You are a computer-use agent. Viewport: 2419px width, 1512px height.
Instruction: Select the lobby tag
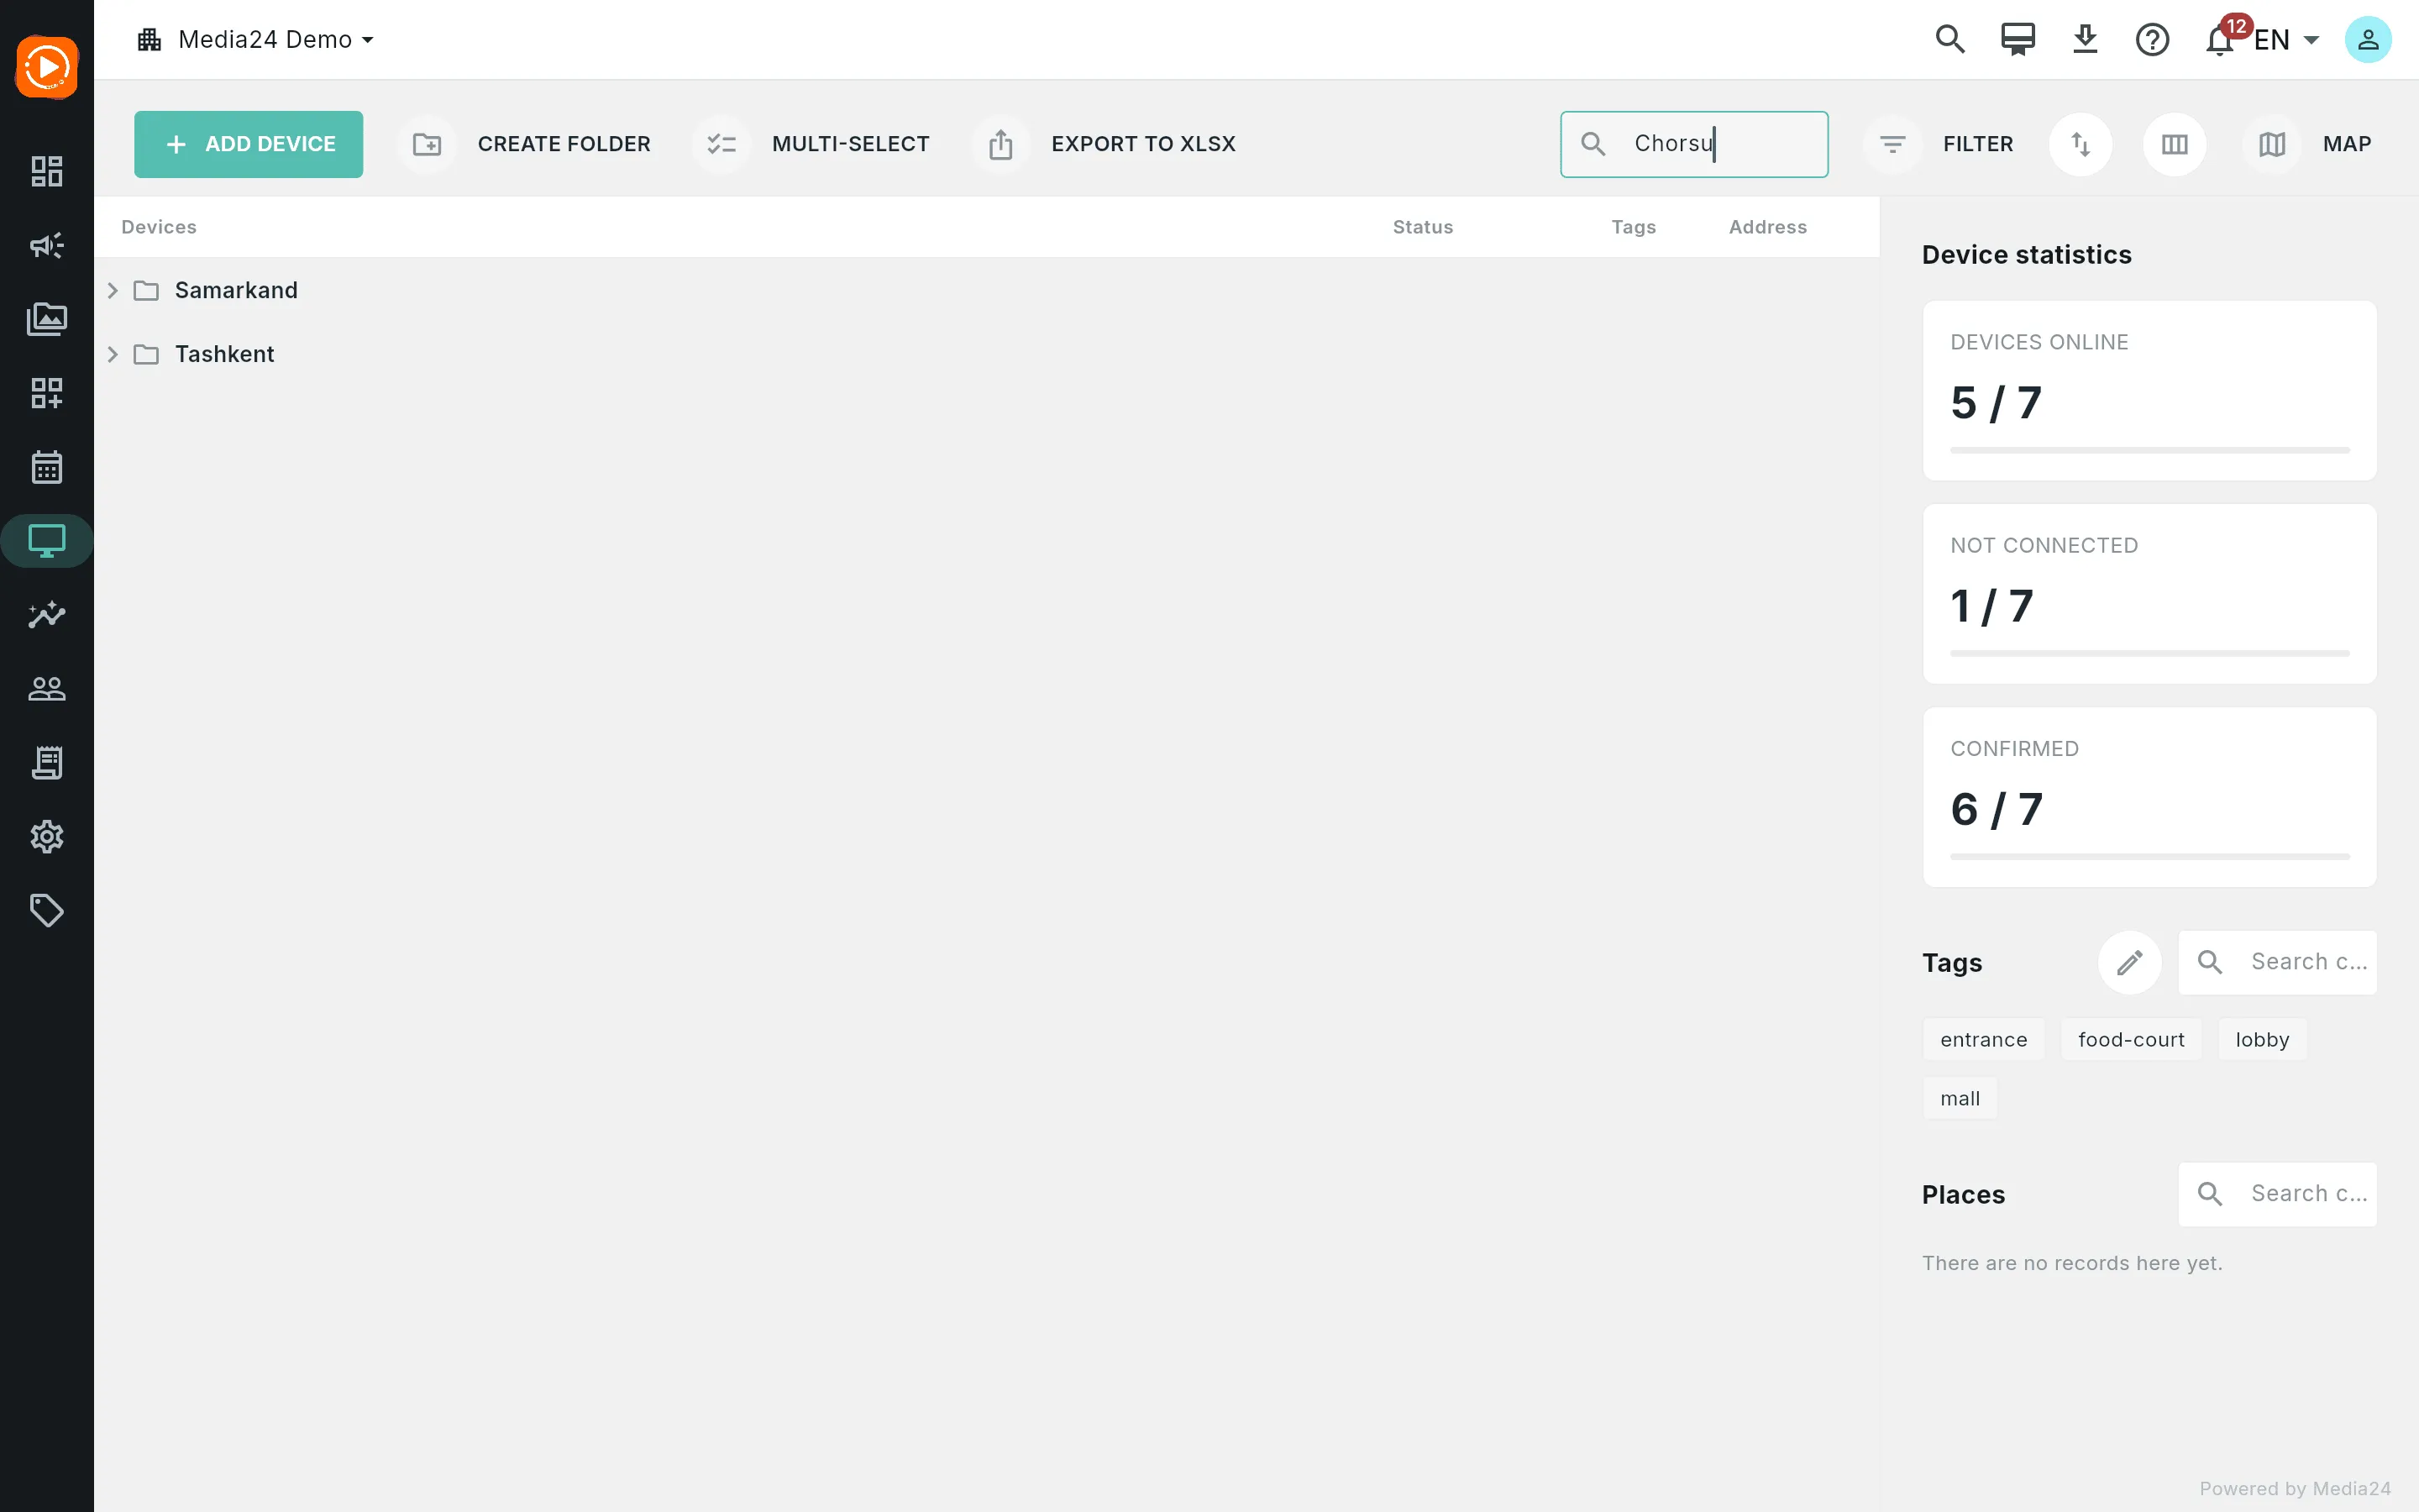click(x=2263, y=1040)
